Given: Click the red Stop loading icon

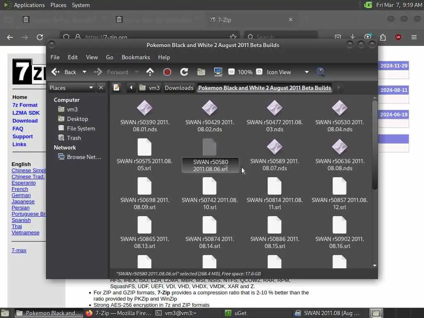Looking at the screenshot, I should pyautogui.click(x=167, y=72).
